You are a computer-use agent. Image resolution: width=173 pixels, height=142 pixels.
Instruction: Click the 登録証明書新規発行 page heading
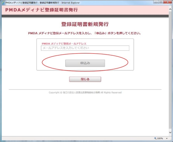pyautogui.click(x=85, y=24)
